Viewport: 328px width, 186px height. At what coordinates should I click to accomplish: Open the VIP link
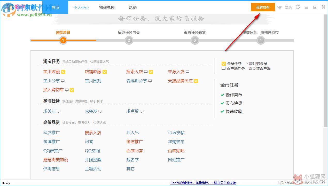(279, 7)
